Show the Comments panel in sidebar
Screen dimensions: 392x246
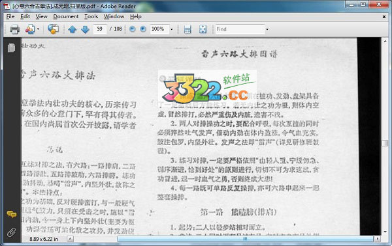pyautogui.click(x=12, y=214)
